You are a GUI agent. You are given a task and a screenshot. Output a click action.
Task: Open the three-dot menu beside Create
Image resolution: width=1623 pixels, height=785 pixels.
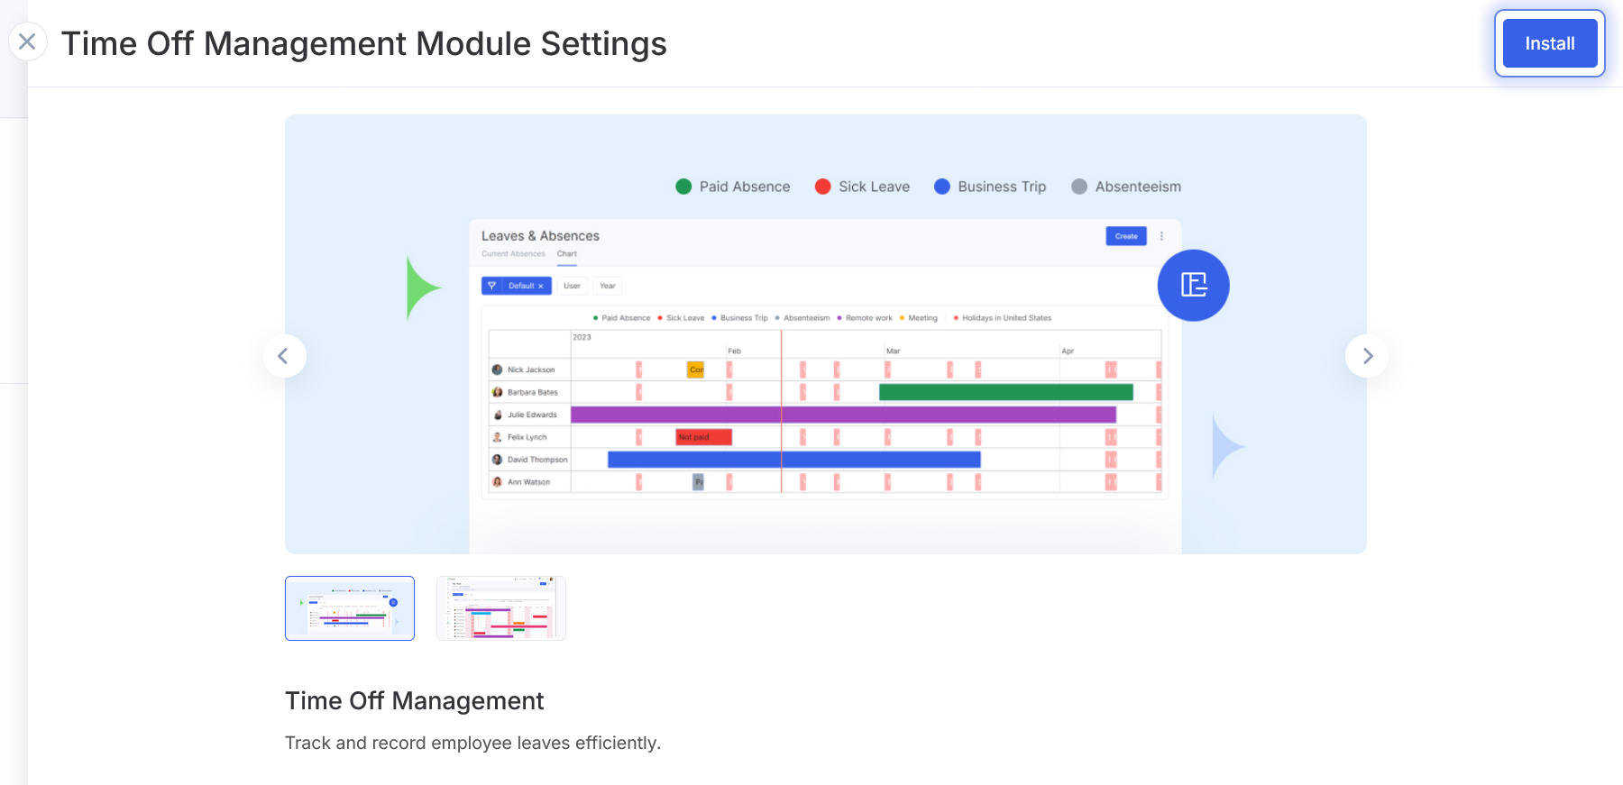1161,236
